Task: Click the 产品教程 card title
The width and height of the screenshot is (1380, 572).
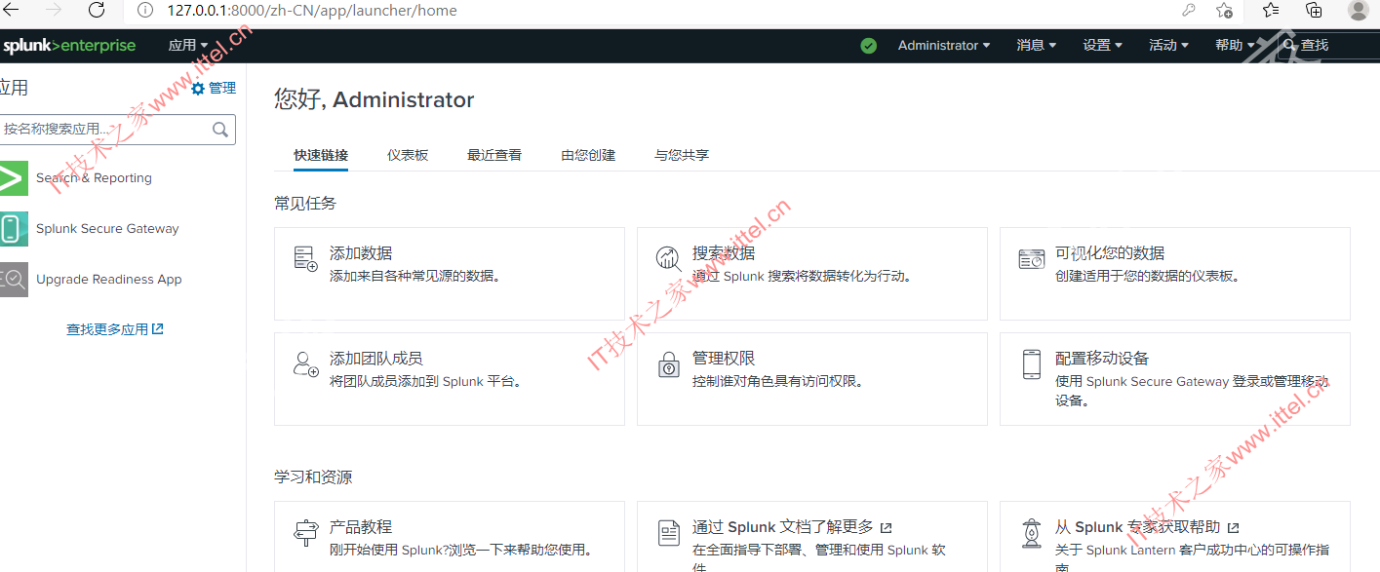Action: pyautogui.click(x=361, y=527)
